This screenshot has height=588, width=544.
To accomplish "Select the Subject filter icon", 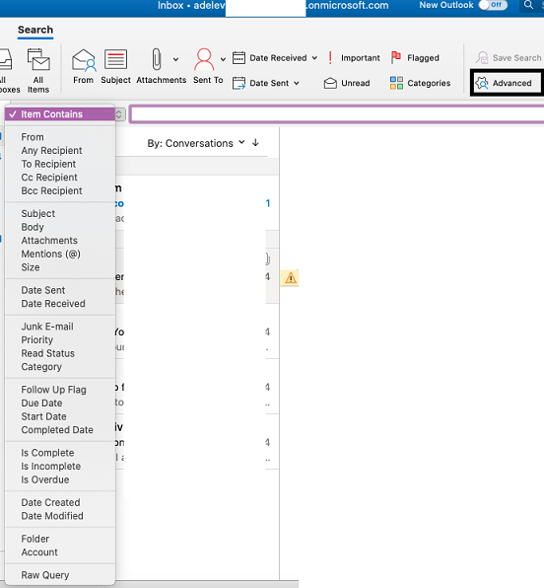I will pos(115,59).
